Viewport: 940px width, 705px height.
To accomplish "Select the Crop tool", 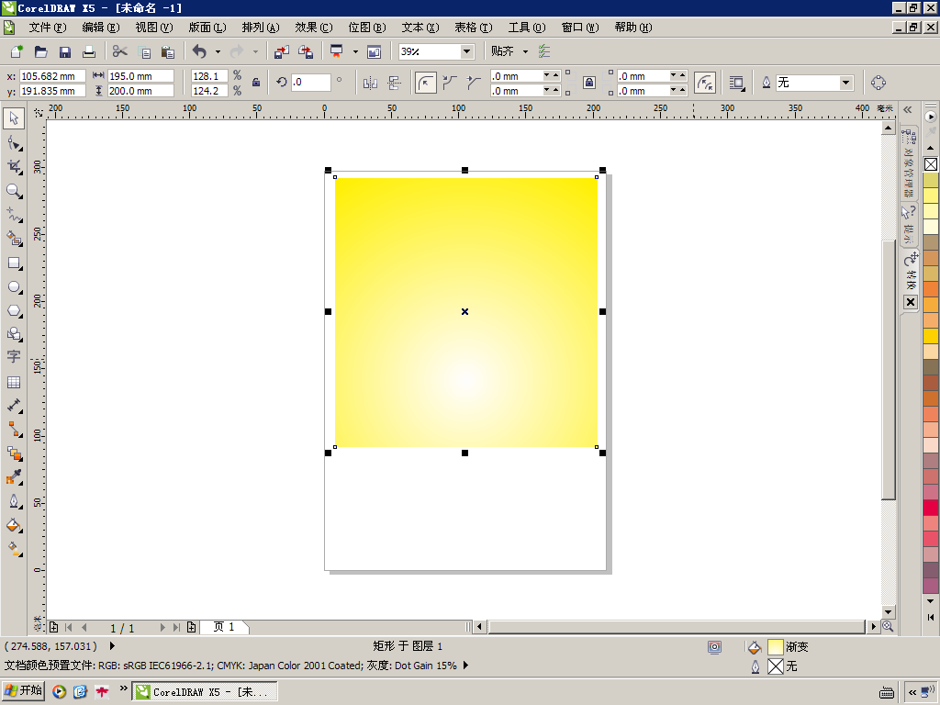I will [14, 167].
